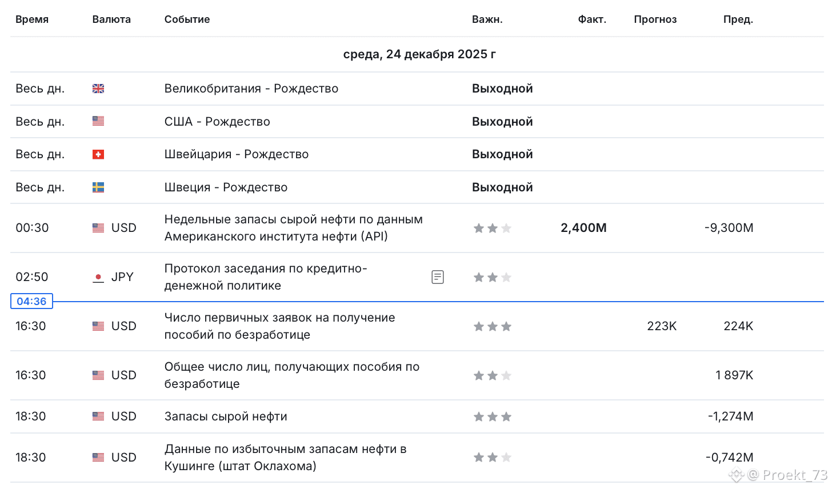Screen dimensions: 832x489
Task: Click three-star rating for Запасы сырой нефти
Action: (x=493, y=416)
